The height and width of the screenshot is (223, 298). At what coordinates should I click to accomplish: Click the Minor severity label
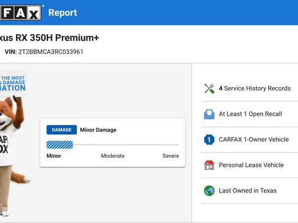54,156
